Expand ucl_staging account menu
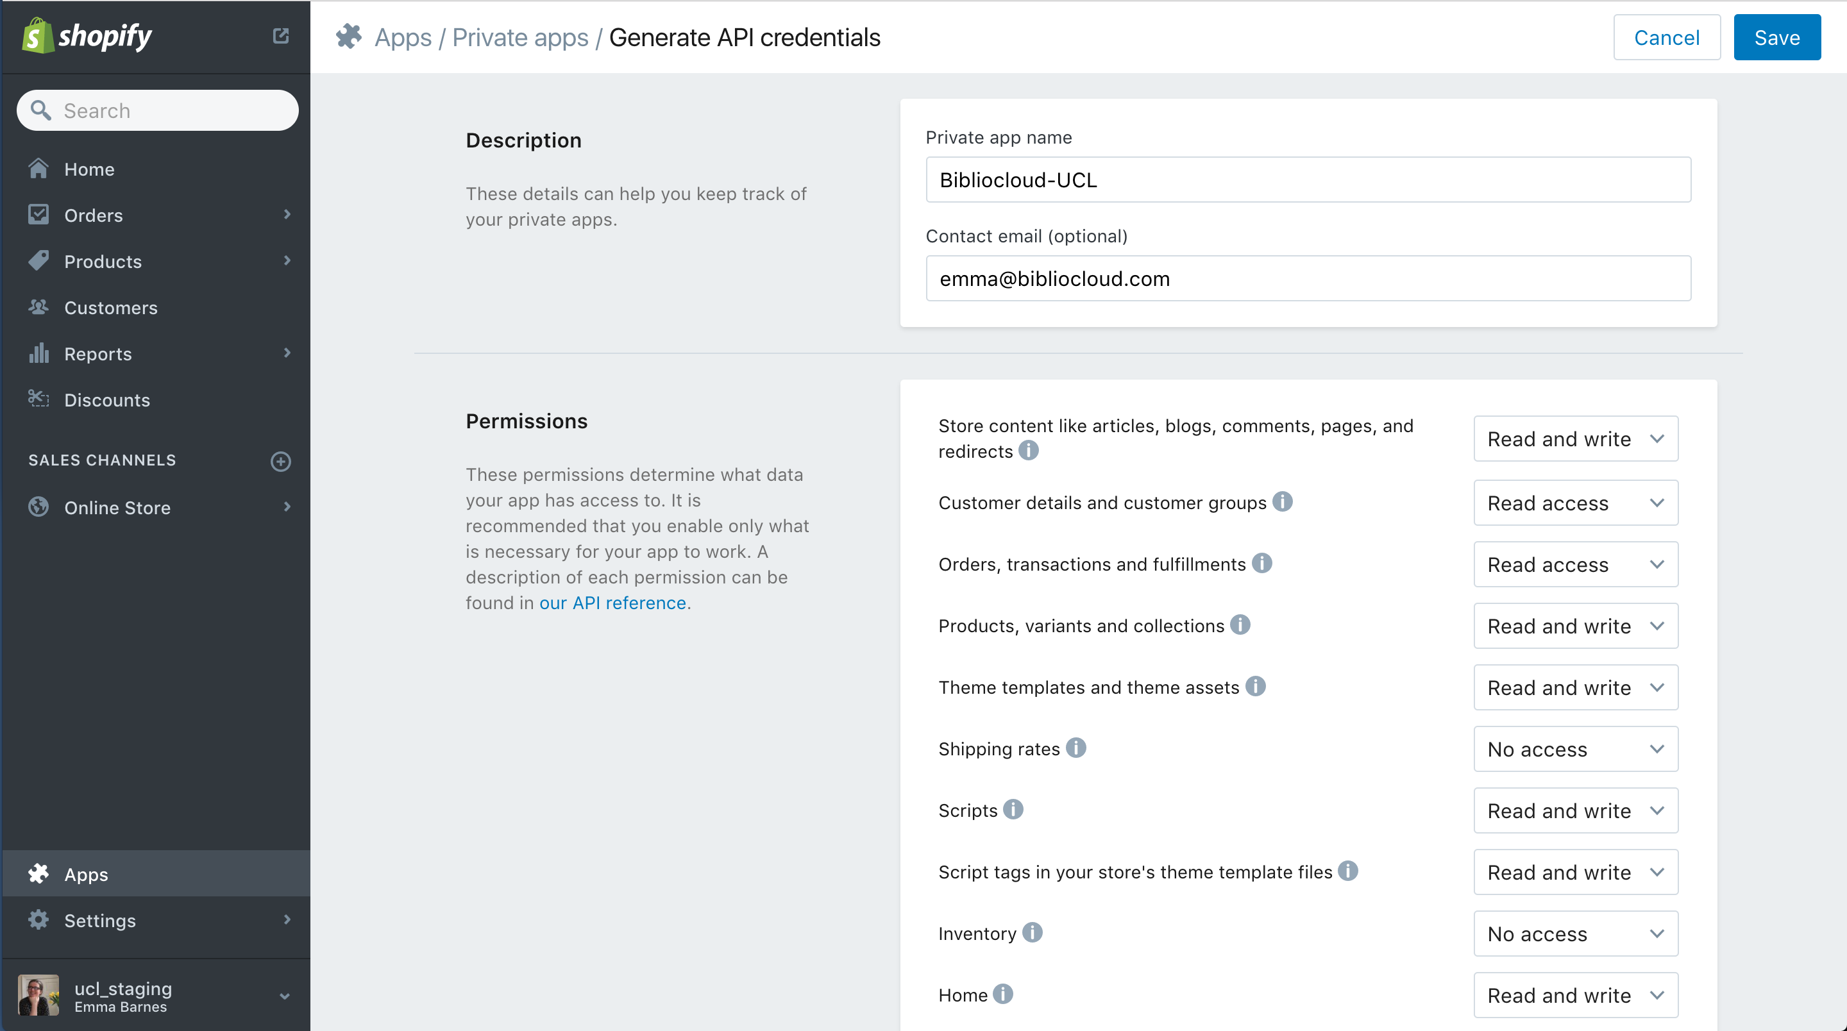The image size is (1847, 1031). pos(285,996)
